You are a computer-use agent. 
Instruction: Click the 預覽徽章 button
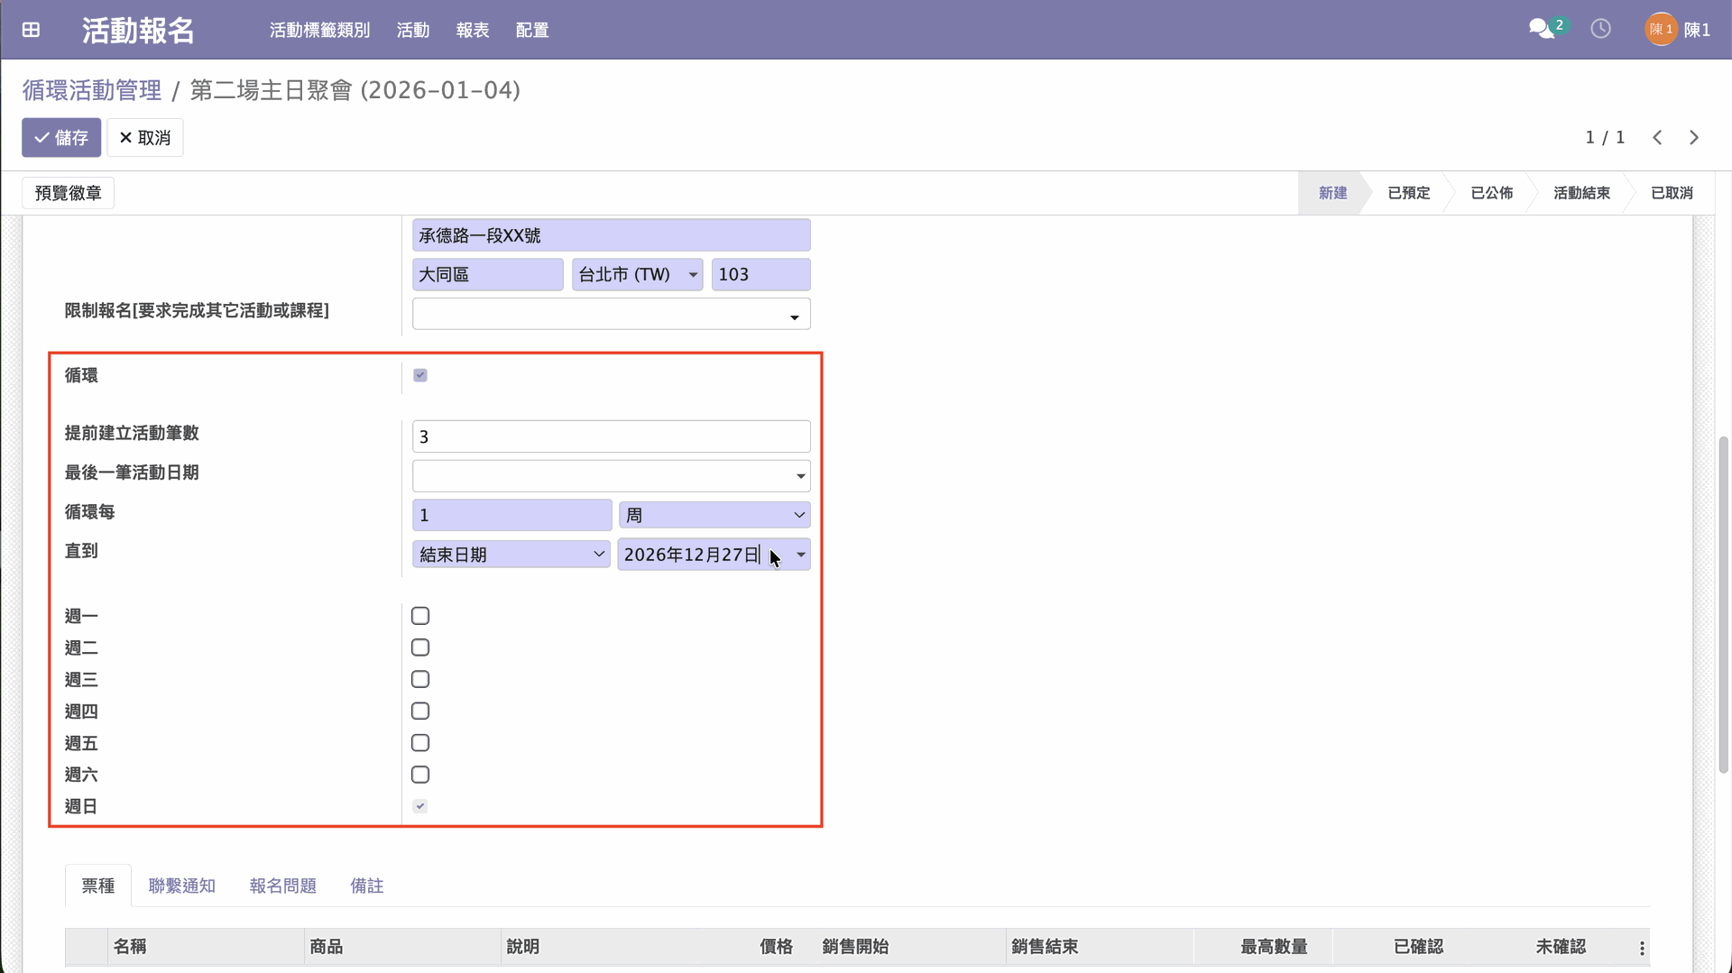69,193
